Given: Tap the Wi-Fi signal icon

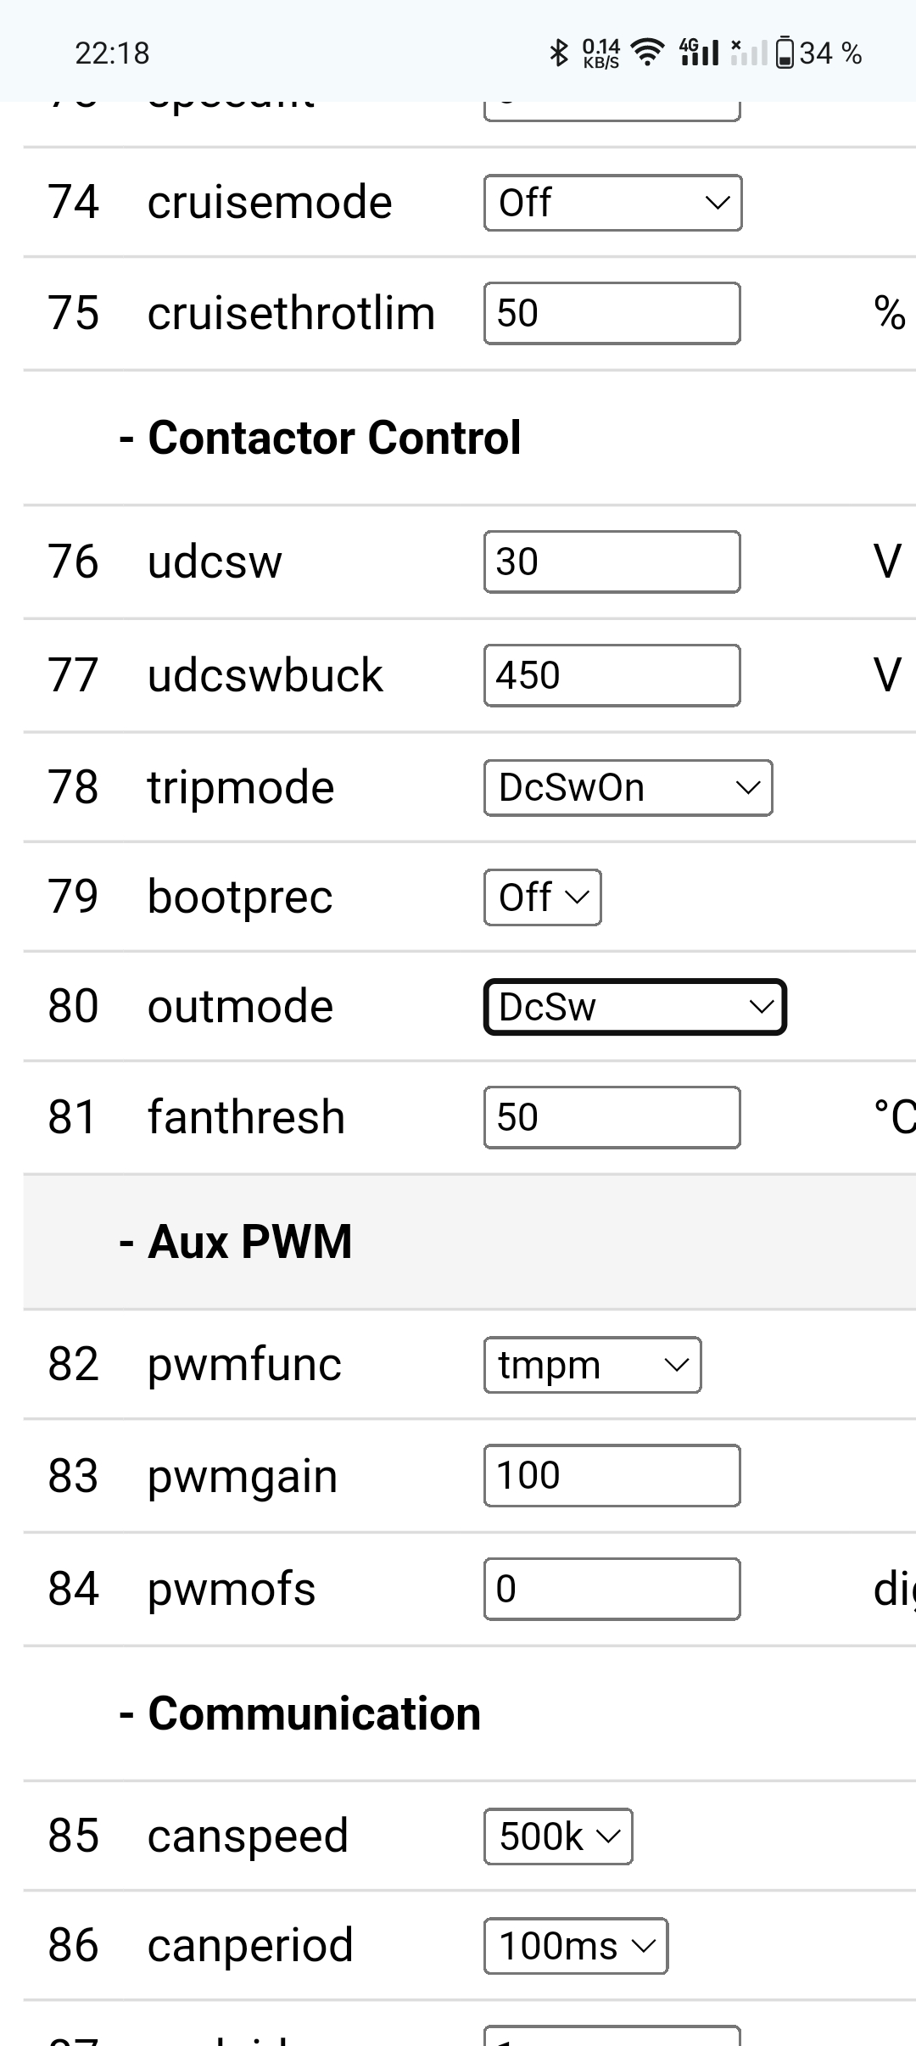Looking at the screenshot, I should pos(648,53).
